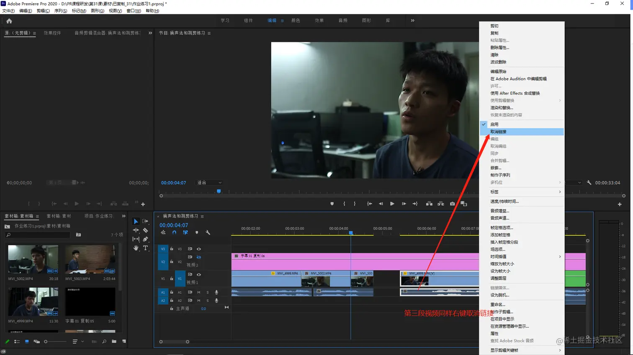
Task: Go to Out point in Program monitor
Action: click(415, 204)
